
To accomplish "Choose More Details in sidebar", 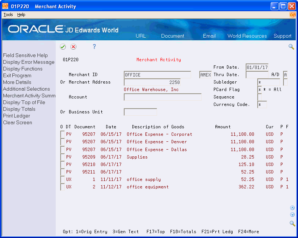I will click(17, 82).
